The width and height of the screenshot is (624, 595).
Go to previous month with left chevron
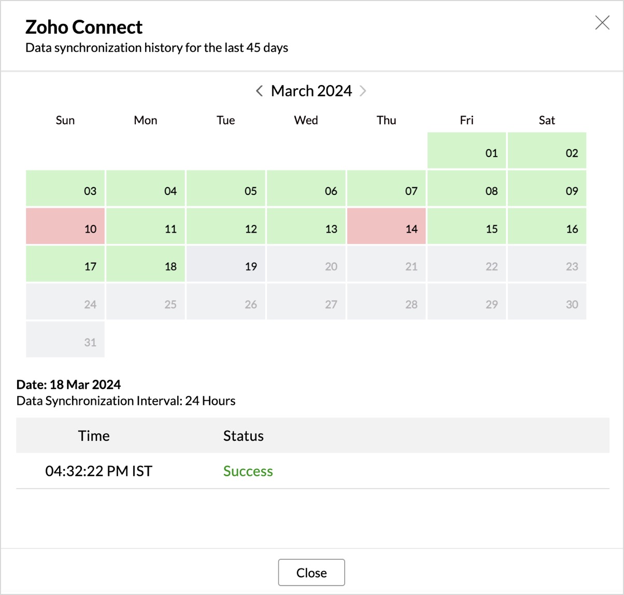coord(259,91)
